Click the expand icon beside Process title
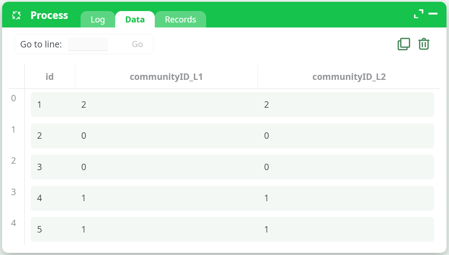Image resolution: width=449 pixels, height=255 pixels. click(16, 15)
